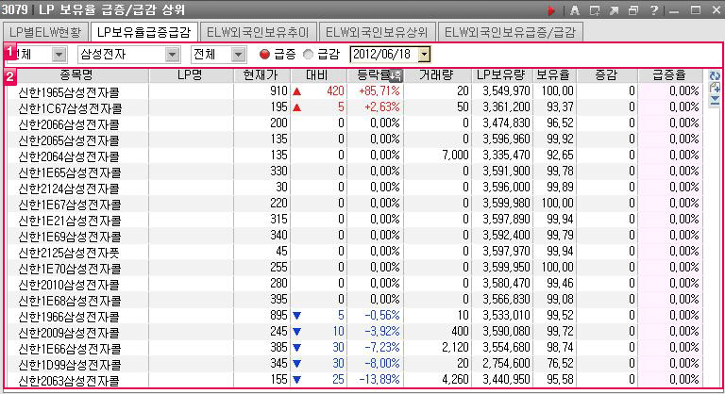This screenshot has height=394, width=725.
Task: Open the date picker for 2012/06/18
Action: point(424,55)
